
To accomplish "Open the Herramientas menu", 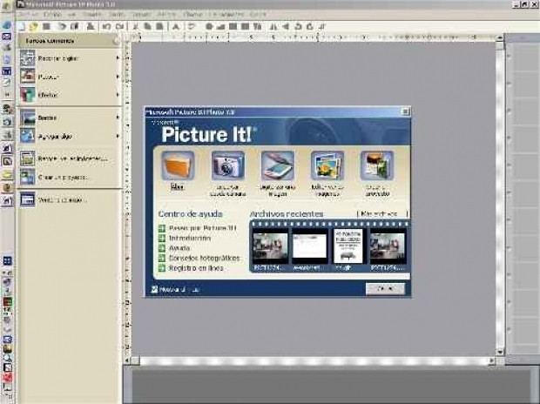I will (226, 15).
